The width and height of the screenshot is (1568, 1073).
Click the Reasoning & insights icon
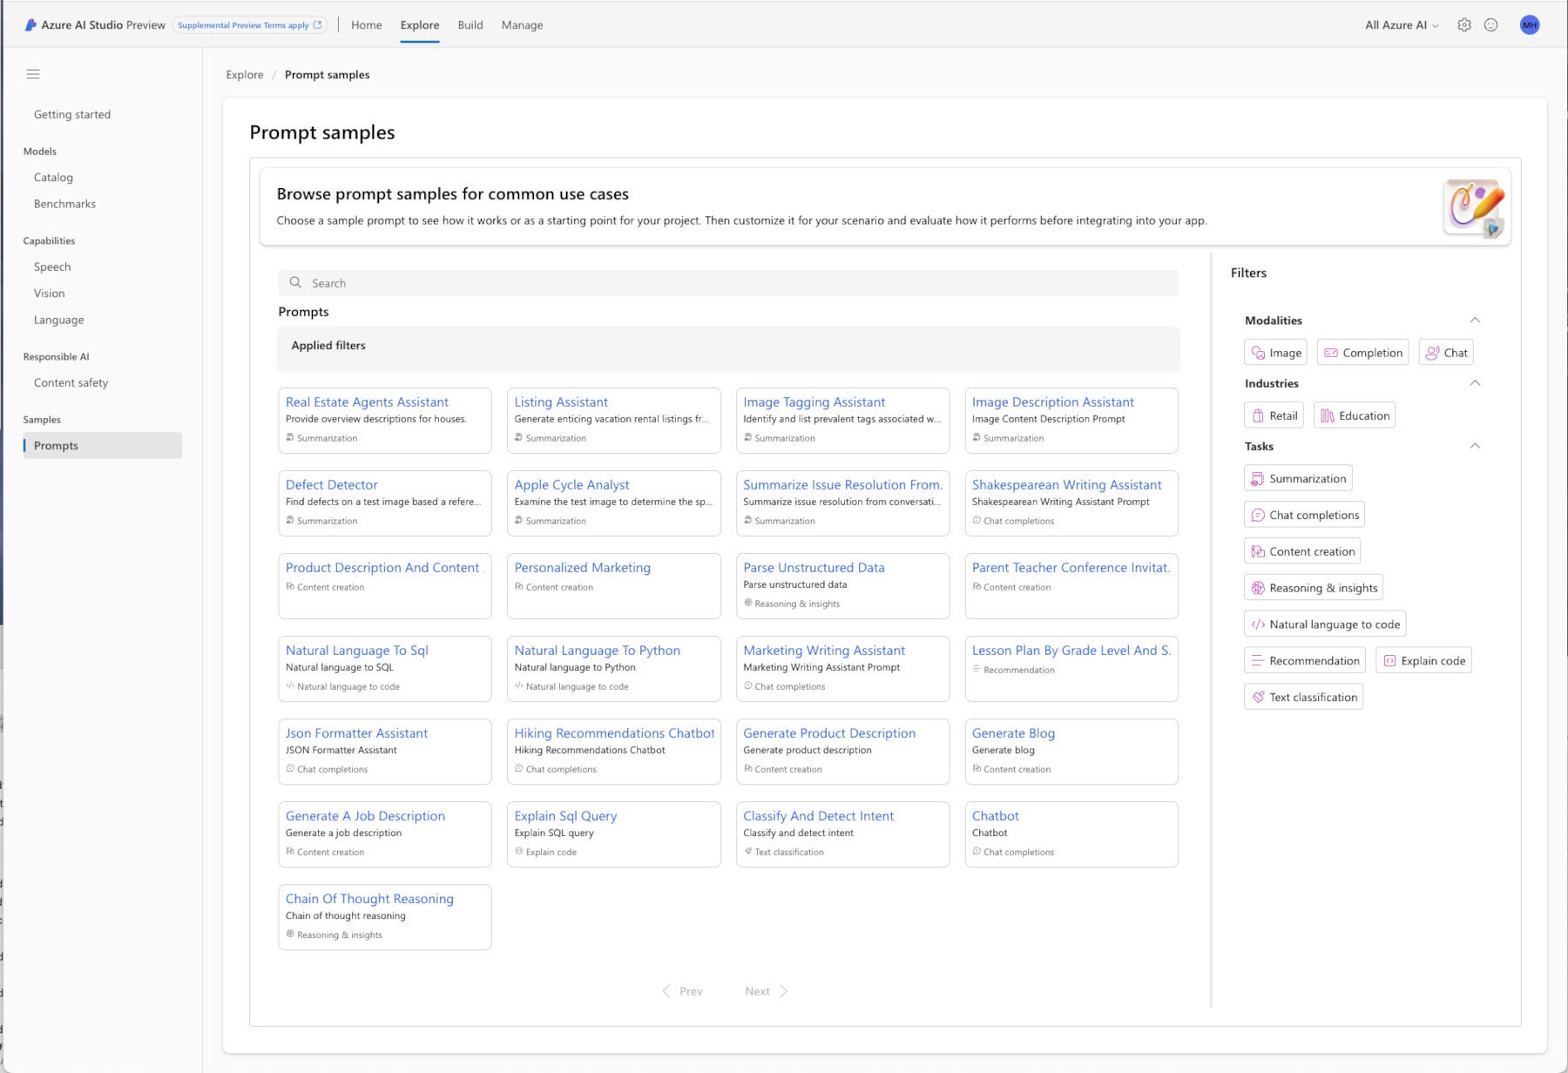[x=1258, y=588]
